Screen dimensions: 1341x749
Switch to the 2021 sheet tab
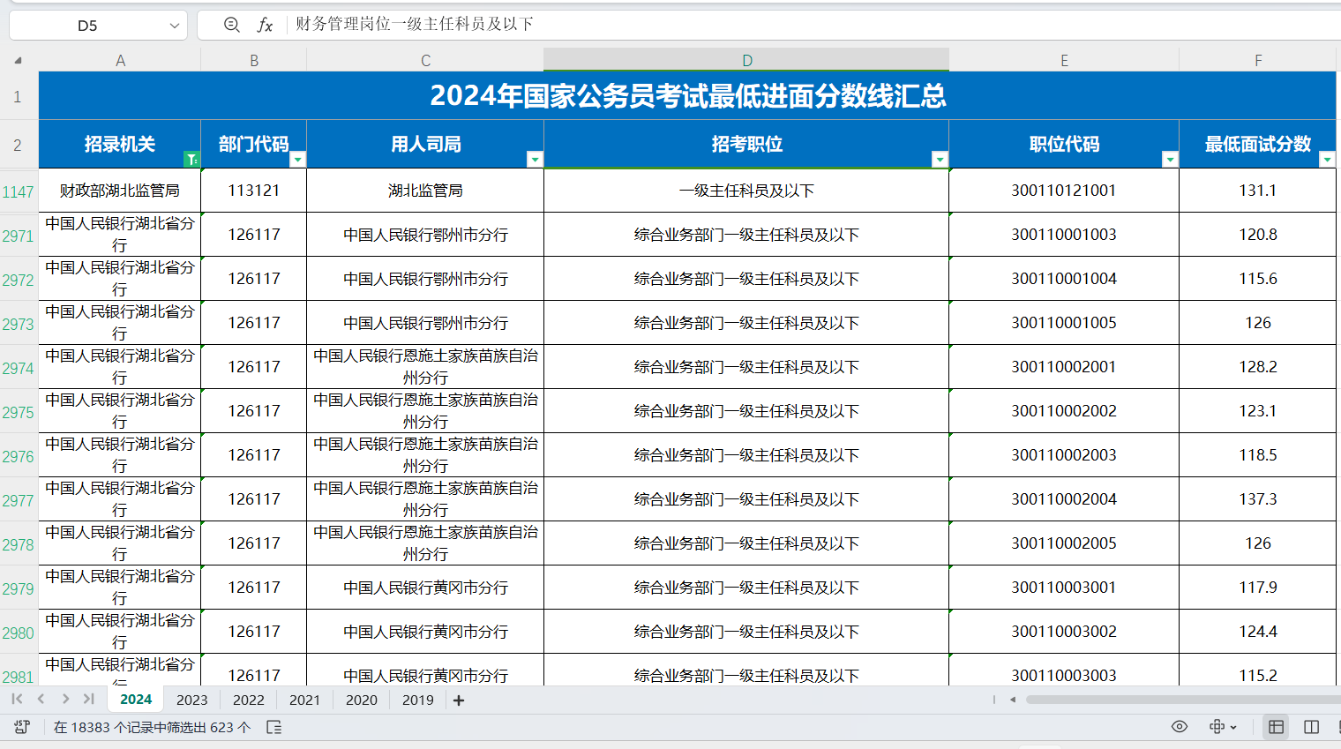pos(305,700)
